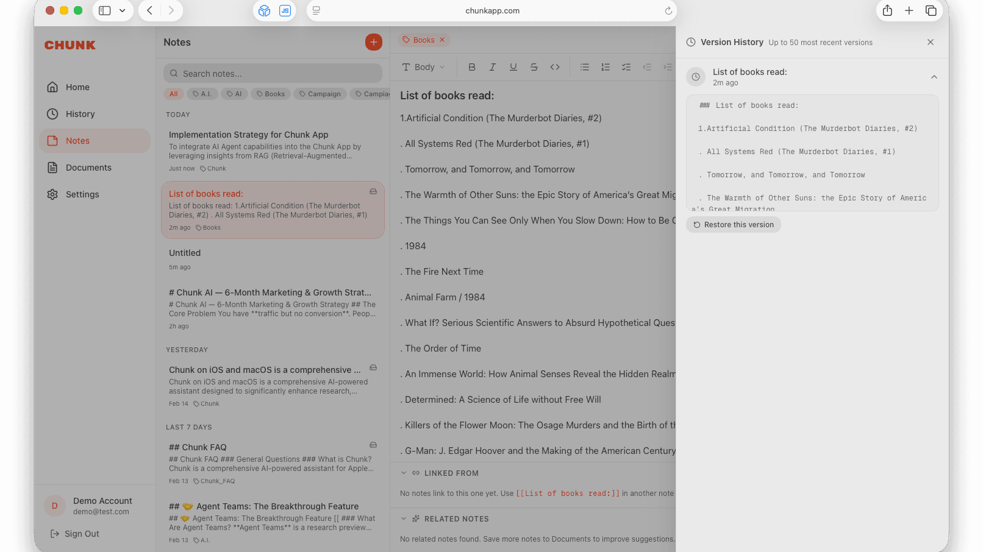
Task: Apply strikethrough formatting
Action: tap(534, 67)
